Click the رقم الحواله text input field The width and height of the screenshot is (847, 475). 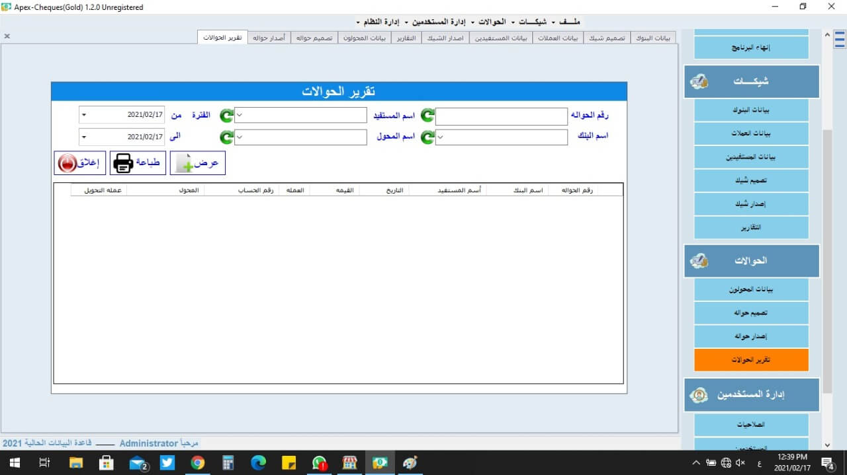(501, 116)
